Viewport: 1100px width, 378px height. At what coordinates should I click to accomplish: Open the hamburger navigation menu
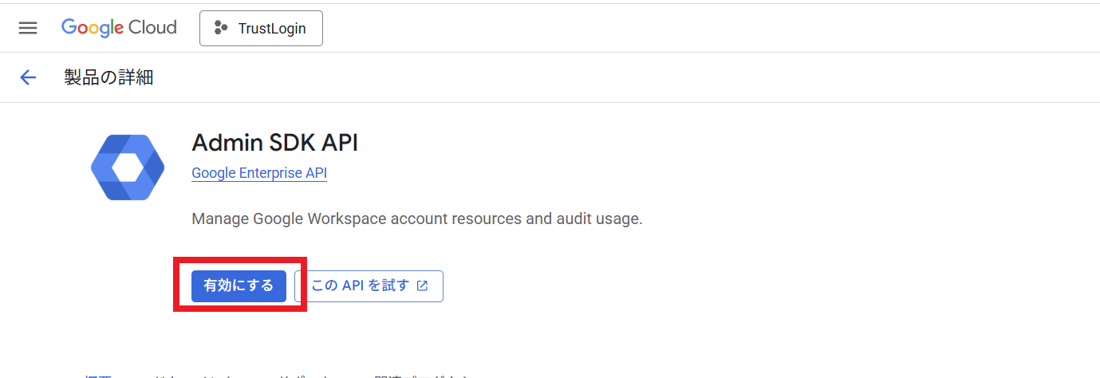click(28, 28)
